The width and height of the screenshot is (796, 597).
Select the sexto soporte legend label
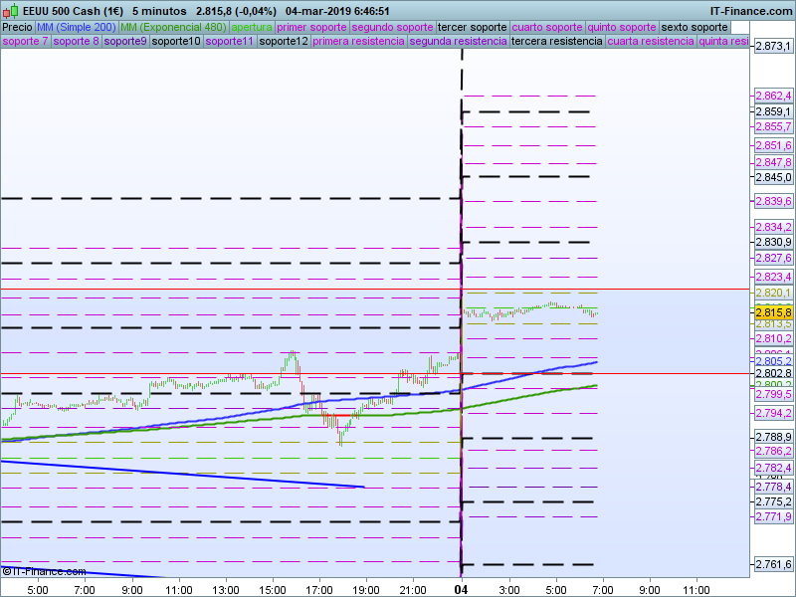tap(696, 28)
